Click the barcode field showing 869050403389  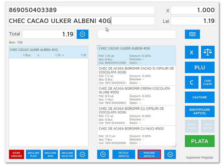82,10
